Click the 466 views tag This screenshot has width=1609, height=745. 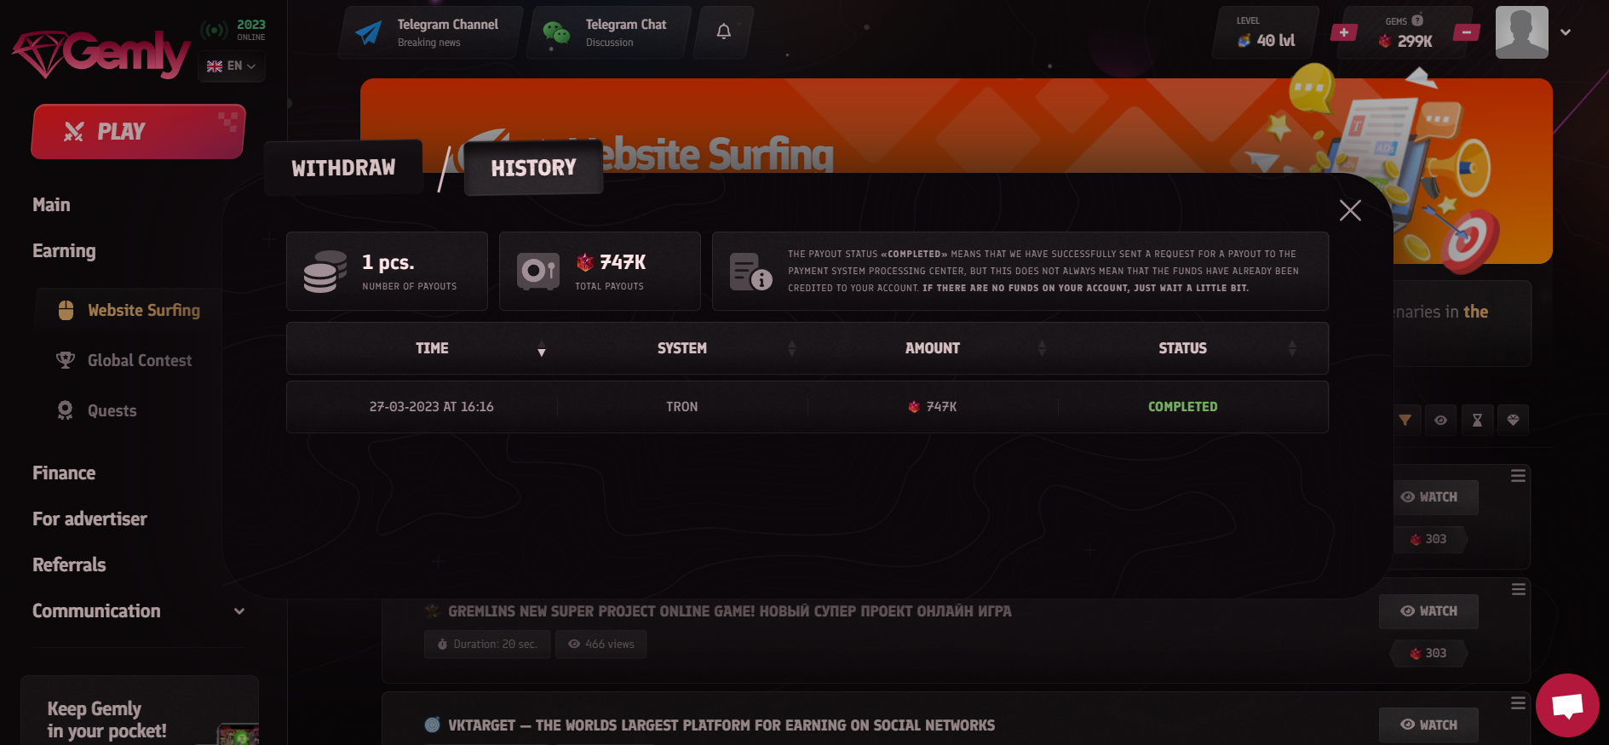click(x=601, y=645)
